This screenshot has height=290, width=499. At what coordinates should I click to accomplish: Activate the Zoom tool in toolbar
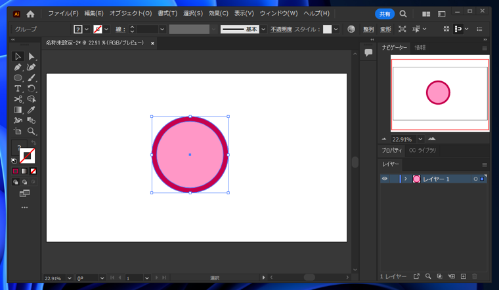click(31, 132)
